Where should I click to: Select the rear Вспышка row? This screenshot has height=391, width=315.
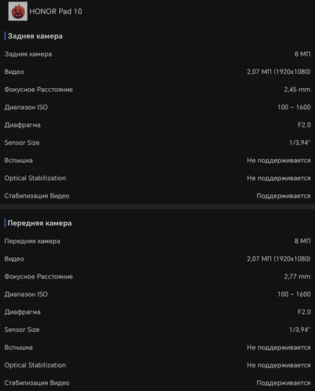pyautogui.click(x=157, y=160)
